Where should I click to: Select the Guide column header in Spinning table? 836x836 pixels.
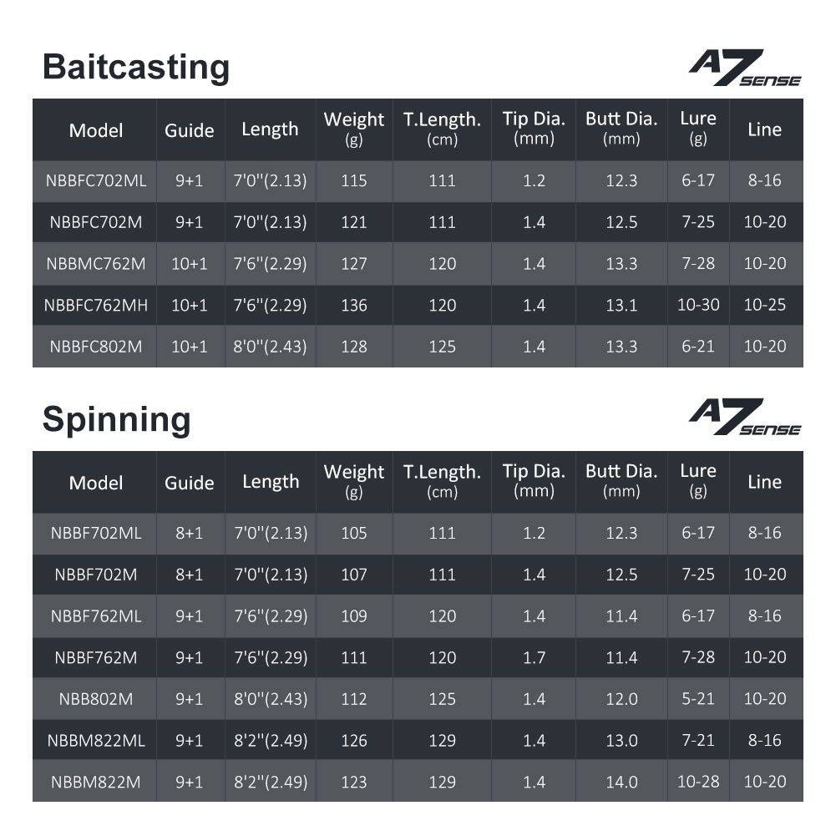(x=190, y=483)
